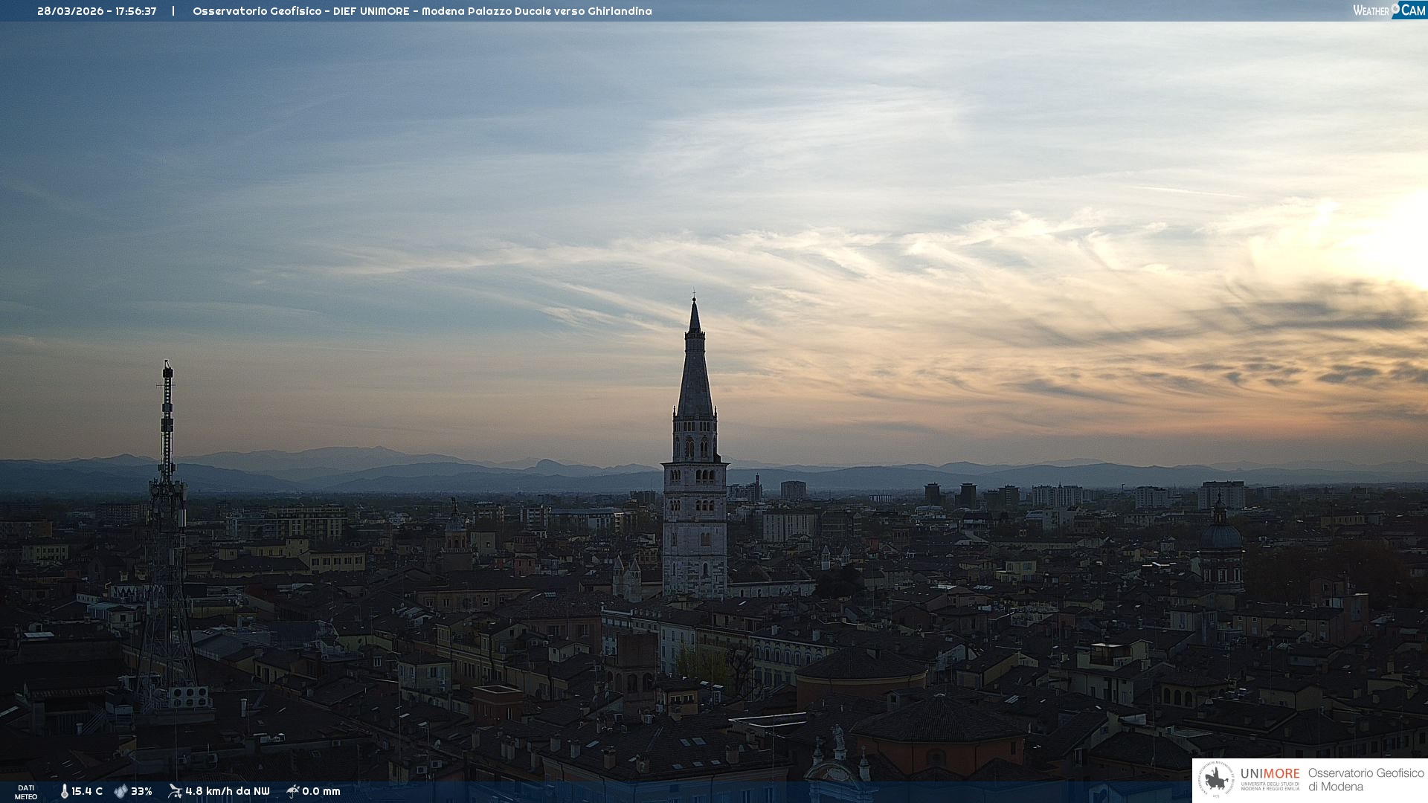Click the wind speed icon

point(175,791)
